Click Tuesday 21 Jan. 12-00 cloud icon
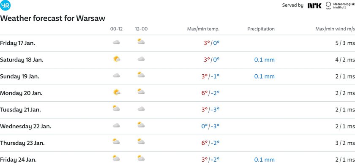 click(x=141, y=109)
